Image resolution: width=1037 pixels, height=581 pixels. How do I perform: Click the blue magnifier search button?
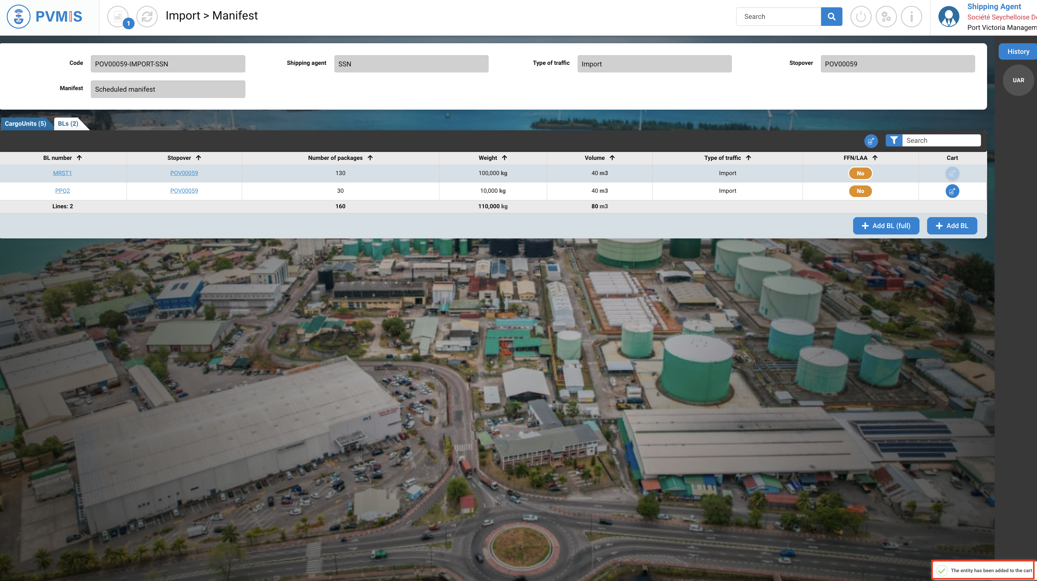coord(831,16)
